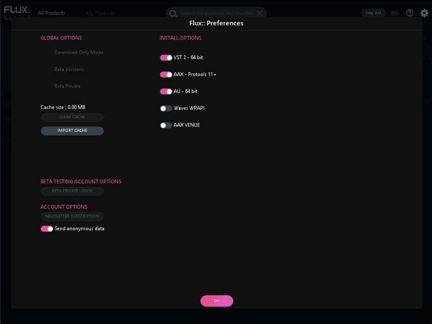Toggle AAX - Protools 11+ off
This screenshot has height=324, width=432.
coord(166,74)
